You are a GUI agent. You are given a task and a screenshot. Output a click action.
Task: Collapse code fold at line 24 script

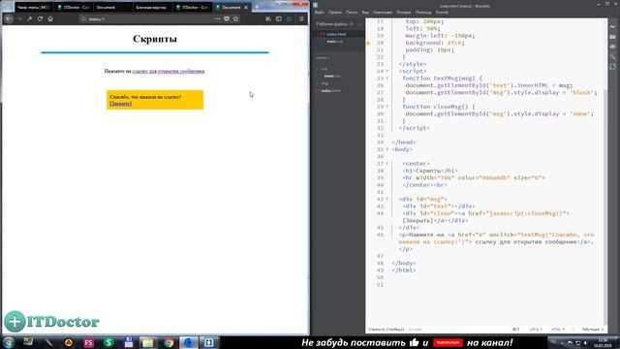tap(387, 71)
